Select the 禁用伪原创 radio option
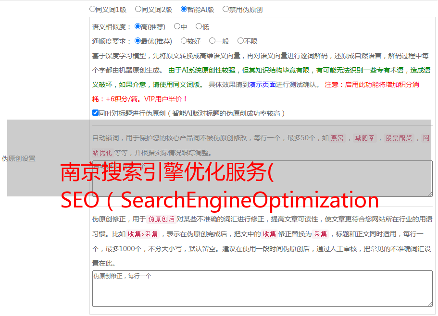Image resolution: width=438 pixels, height=316 pixels. (x=225, y=9)
